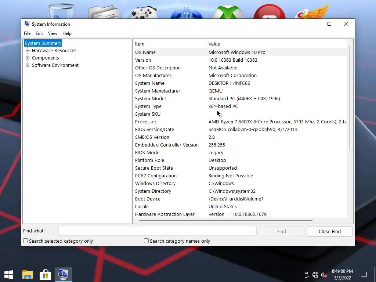Select the OS Name row

point(240,52)
